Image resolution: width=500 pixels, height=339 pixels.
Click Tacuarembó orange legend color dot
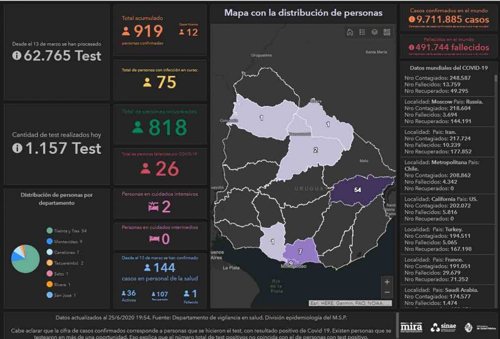(x=49, y=263)
